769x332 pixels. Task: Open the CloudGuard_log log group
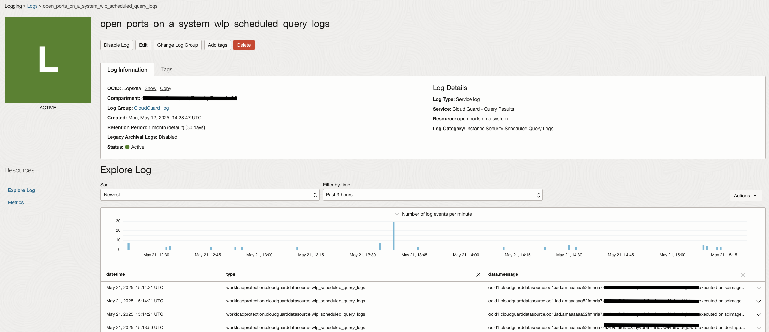151,108
